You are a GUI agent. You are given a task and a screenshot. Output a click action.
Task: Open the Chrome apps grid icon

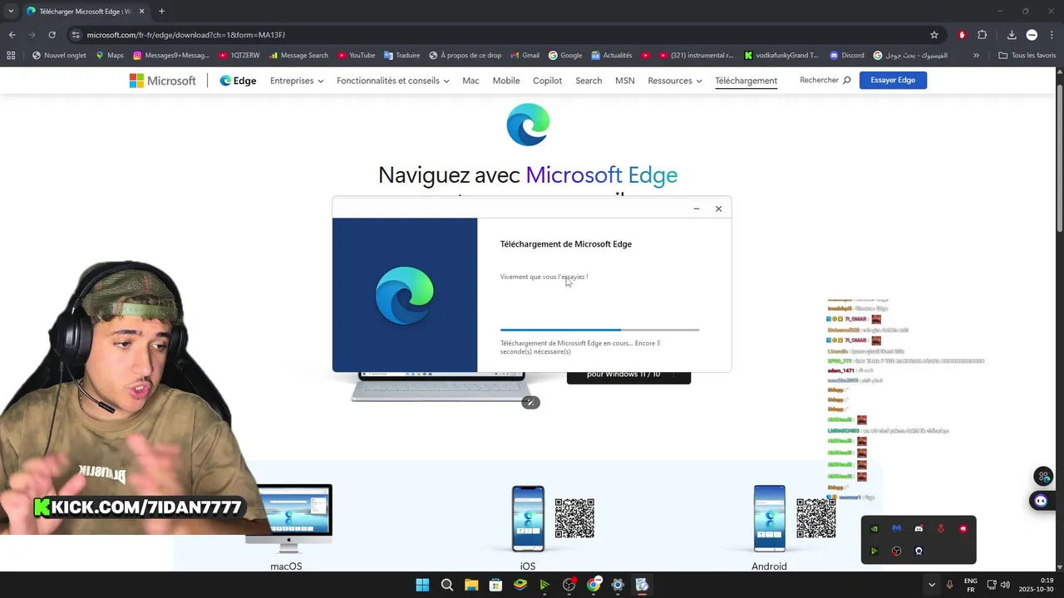click(11, 56)
